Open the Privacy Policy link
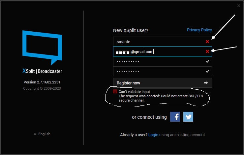 coord(199,30)
